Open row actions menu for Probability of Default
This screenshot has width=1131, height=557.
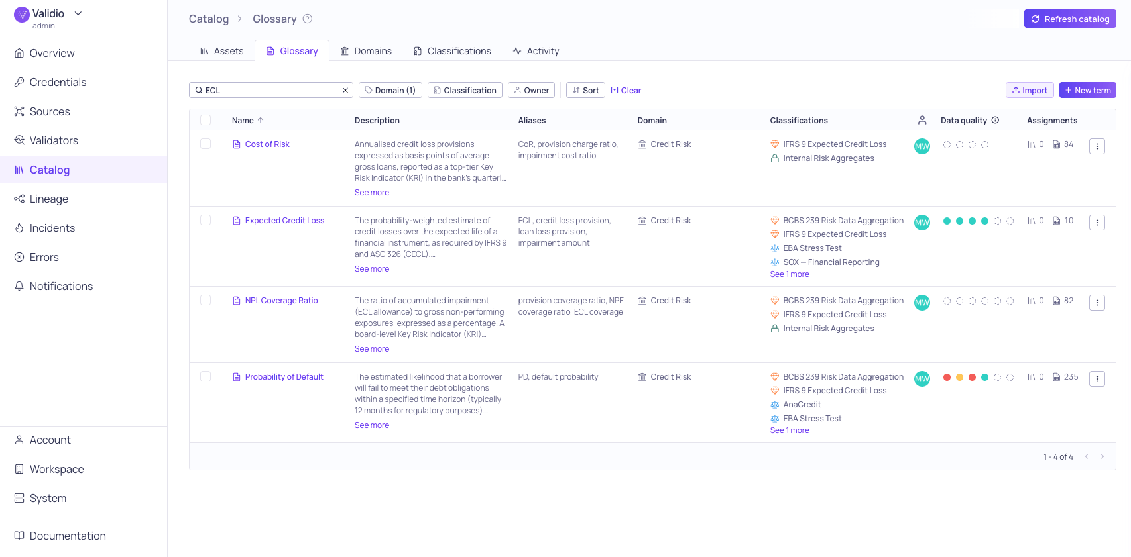(1097, 379)
